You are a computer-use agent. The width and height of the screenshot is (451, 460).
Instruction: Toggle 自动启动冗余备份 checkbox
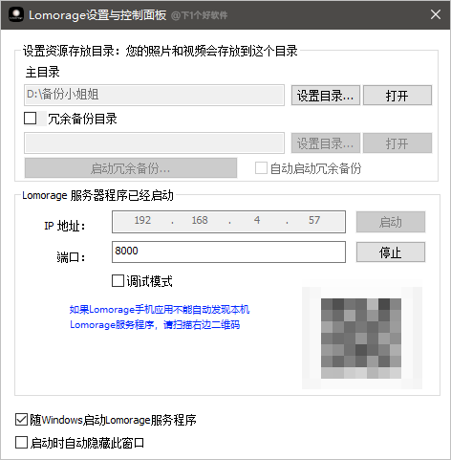[x=261, y=168]
